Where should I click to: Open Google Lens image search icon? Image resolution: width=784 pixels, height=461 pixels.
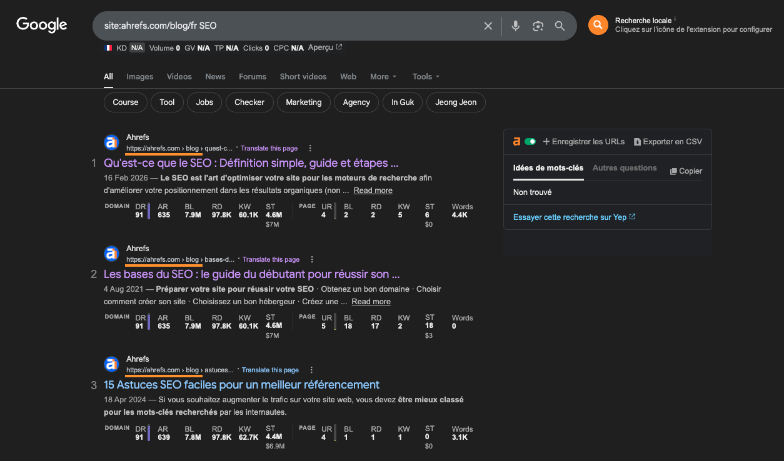[x=538, y=26]
